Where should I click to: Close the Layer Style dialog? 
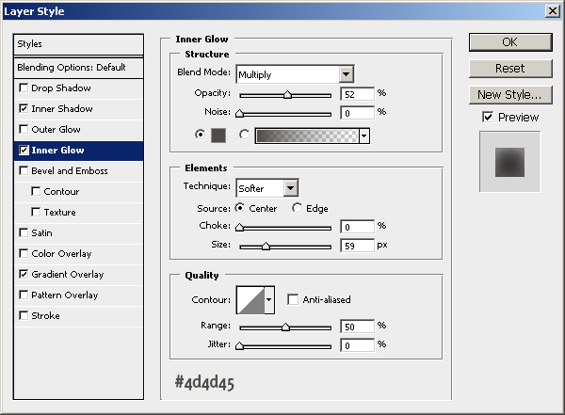[552, 11]
